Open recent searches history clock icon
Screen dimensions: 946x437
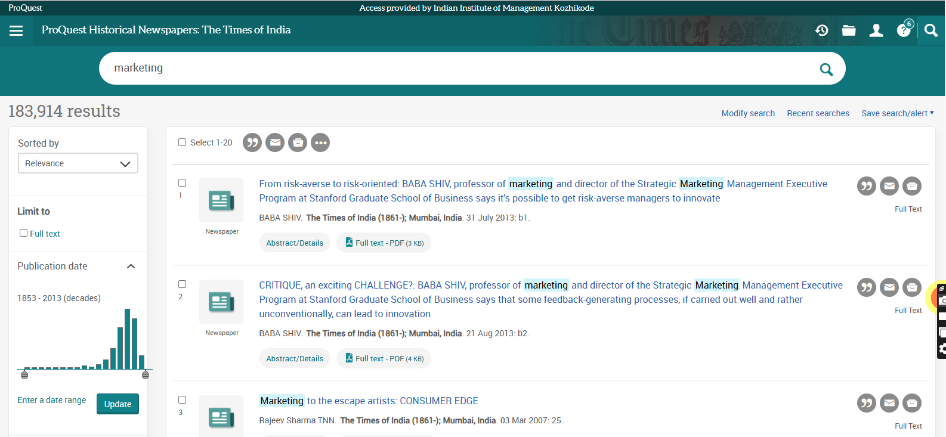pyautogui.click(x=821, y=30)
